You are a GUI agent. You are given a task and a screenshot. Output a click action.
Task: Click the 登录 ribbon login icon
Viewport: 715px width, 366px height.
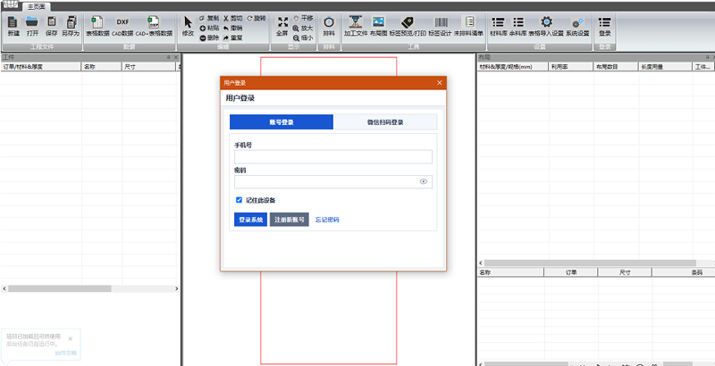click(x=605, y=27)
